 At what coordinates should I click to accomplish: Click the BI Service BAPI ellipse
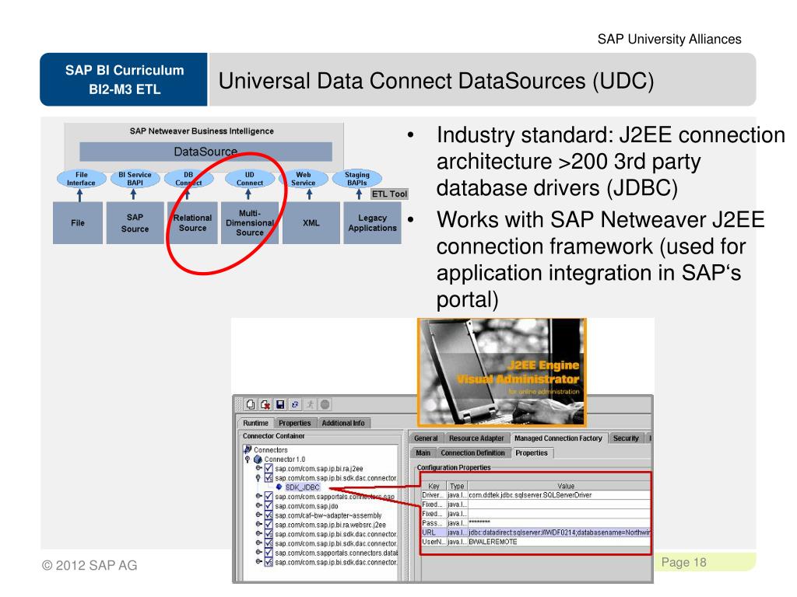[x=135, y=179]
